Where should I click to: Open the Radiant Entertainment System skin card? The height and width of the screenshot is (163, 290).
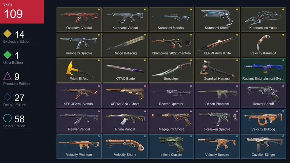263,70
